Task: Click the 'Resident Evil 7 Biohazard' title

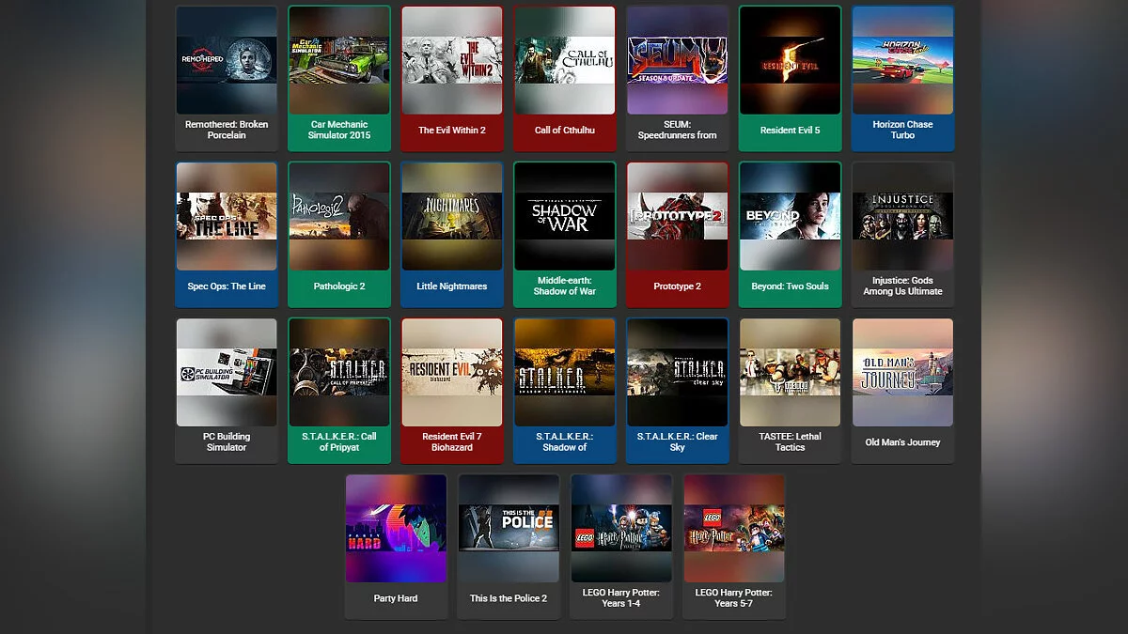Action: pos(452,441)
